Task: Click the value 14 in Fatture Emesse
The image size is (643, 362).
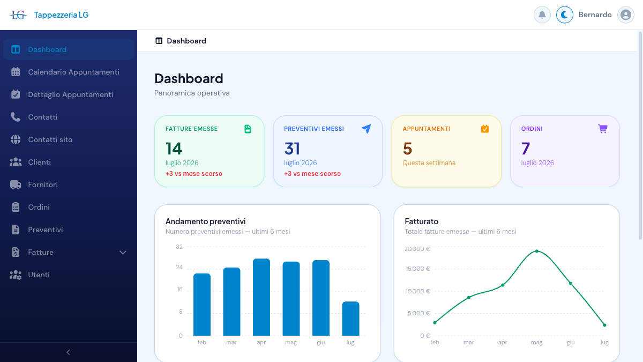Action: click(174, 148)
